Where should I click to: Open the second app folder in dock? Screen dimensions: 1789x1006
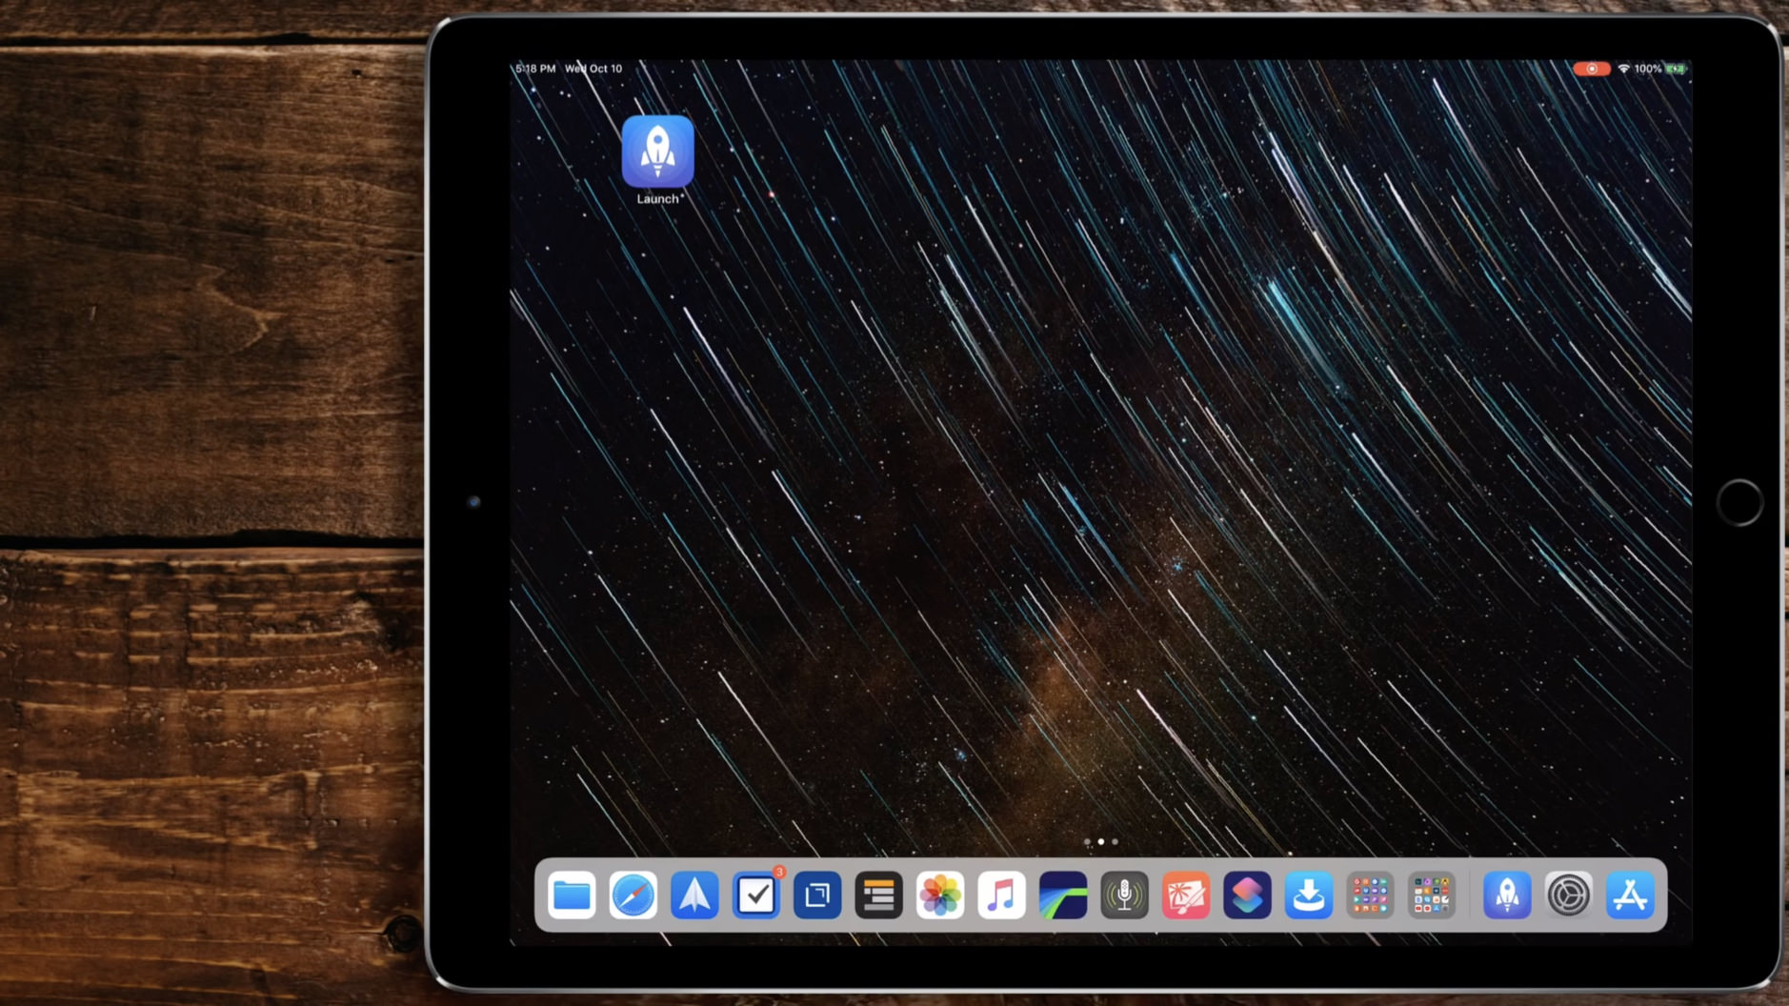pos(1432,895)
